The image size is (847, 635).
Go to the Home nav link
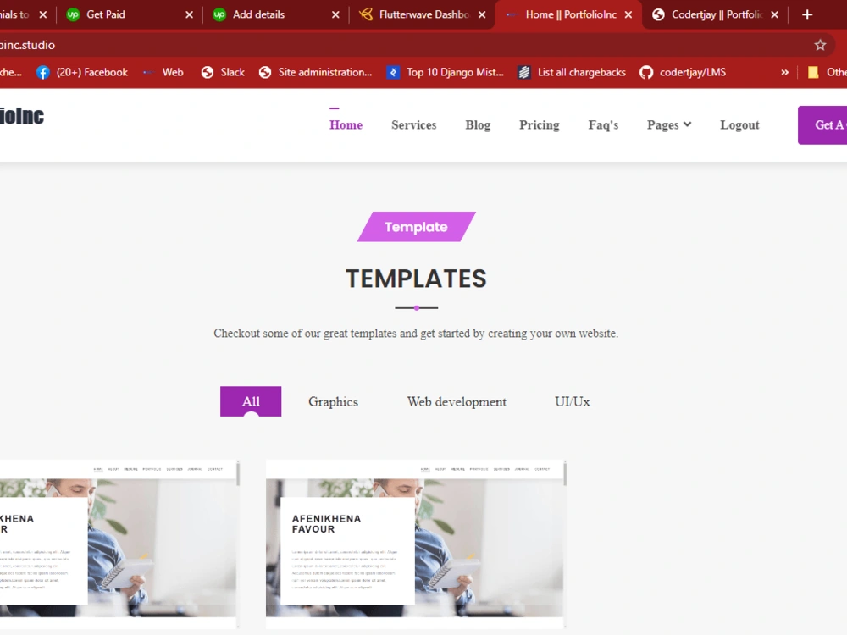point(346,124)
